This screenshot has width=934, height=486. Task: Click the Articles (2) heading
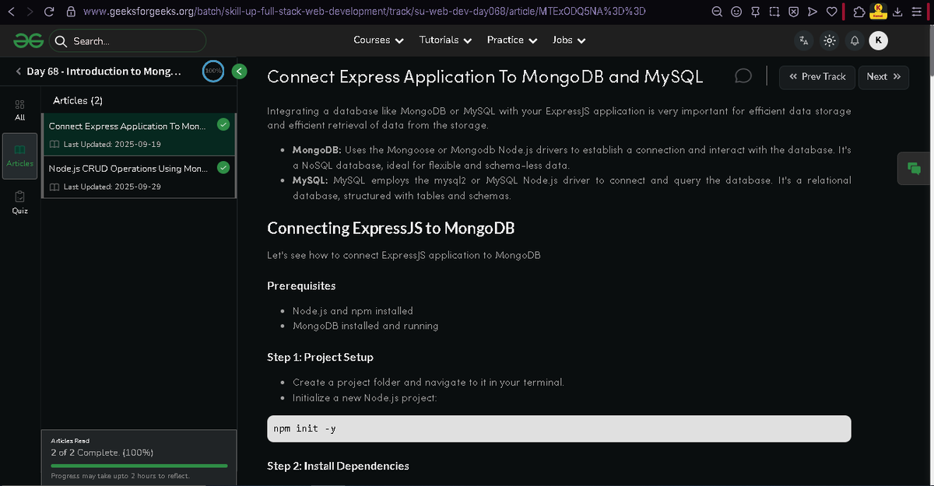[78, 100]
